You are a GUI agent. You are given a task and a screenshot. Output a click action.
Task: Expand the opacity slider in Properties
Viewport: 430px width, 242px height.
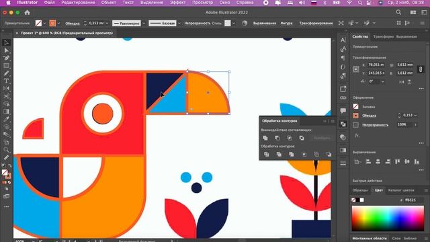tap(415, 125)
